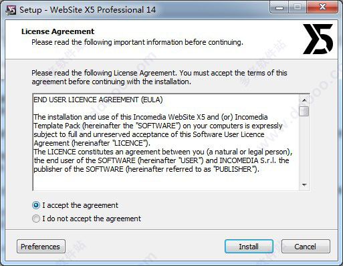Image resolution: width=343 pixels, height=266 pixels.
Task: Close the WebSite X5 Setup window
Action: [x=322, y=8]
